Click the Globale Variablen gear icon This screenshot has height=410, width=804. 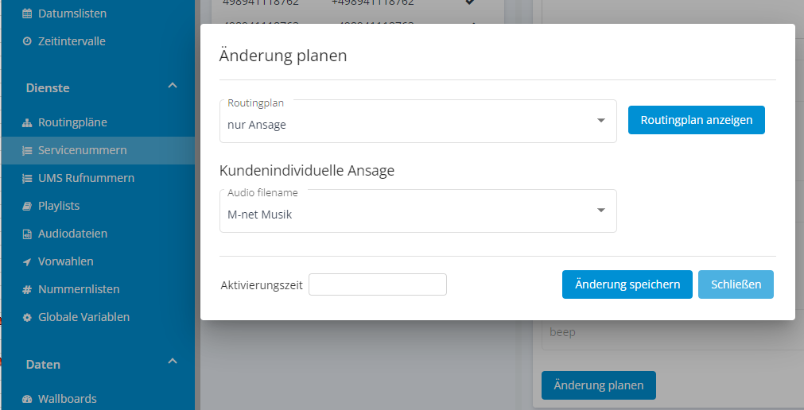(27, 317)
